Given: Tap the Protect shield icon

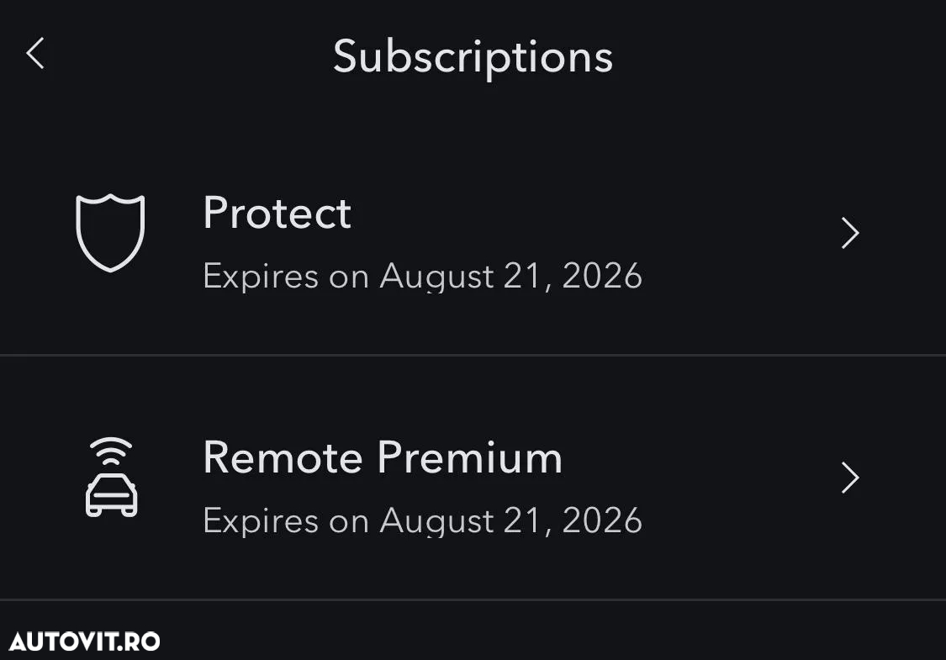Looking at the screenshot, I should pos(110,233).
